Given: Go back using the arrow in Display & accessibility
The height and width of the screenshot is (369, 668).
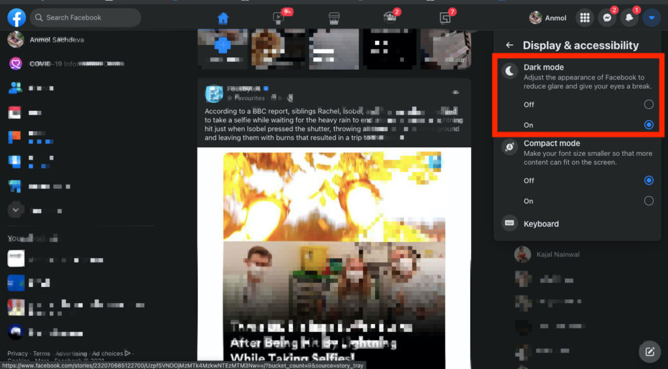Looking at the screenshot, I should (x=509, y=46).
